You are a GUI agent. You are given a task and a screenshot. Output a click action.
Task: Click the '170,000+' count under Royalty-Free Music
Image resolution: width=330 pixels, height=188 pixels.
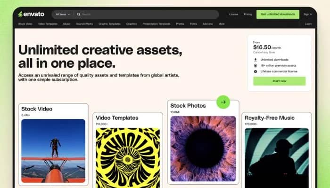(251, 124)
